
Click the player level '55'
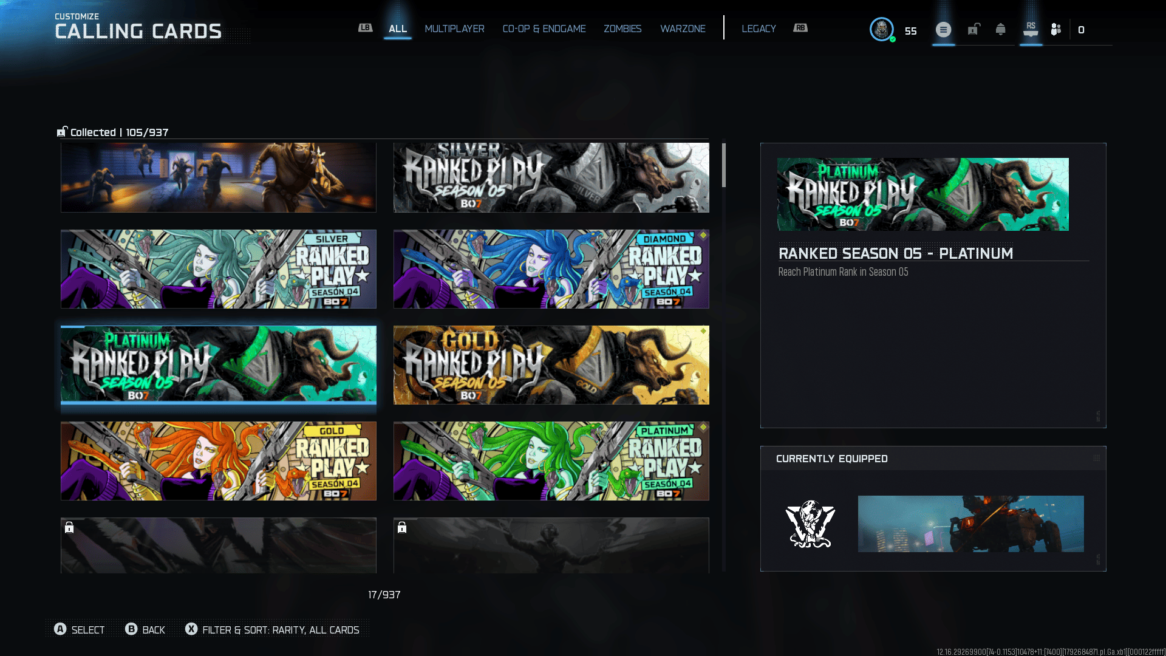[910, 31]
